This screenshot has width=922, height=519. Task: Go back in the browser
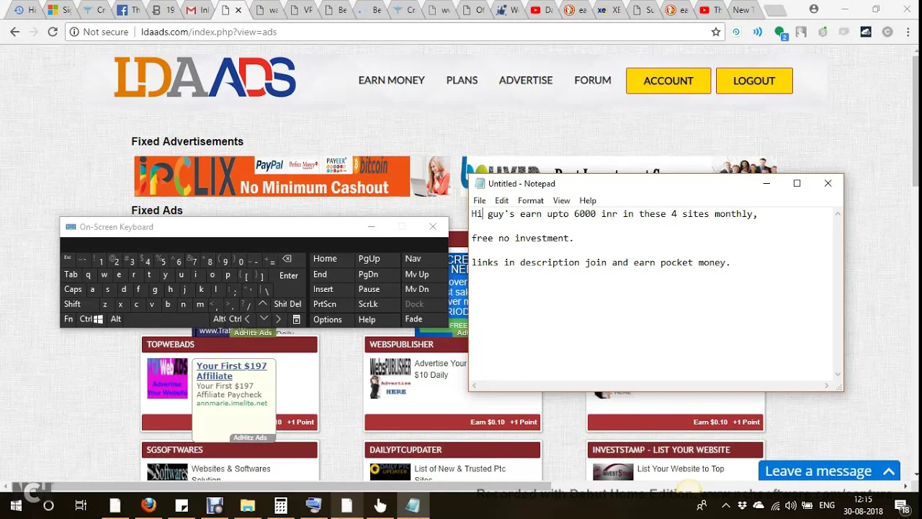[x=15, y=32]
